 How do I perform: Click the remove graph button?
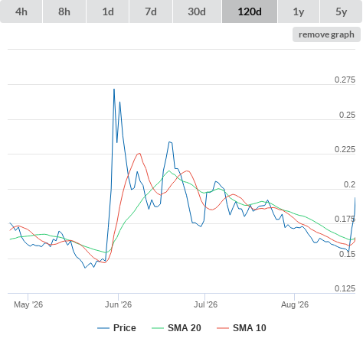[x=326, y=34]
